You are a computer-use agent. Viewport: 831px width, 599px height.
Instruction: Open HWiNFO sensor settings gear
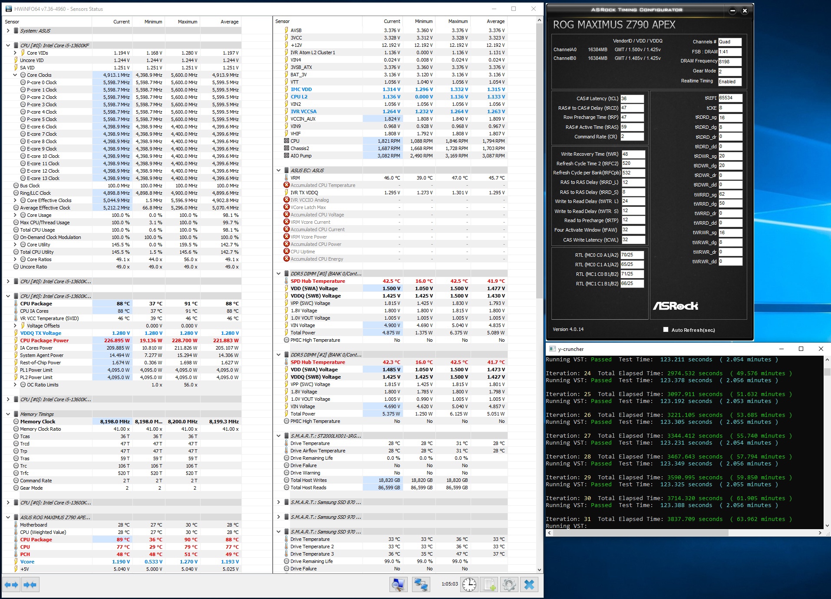[509, 585]
